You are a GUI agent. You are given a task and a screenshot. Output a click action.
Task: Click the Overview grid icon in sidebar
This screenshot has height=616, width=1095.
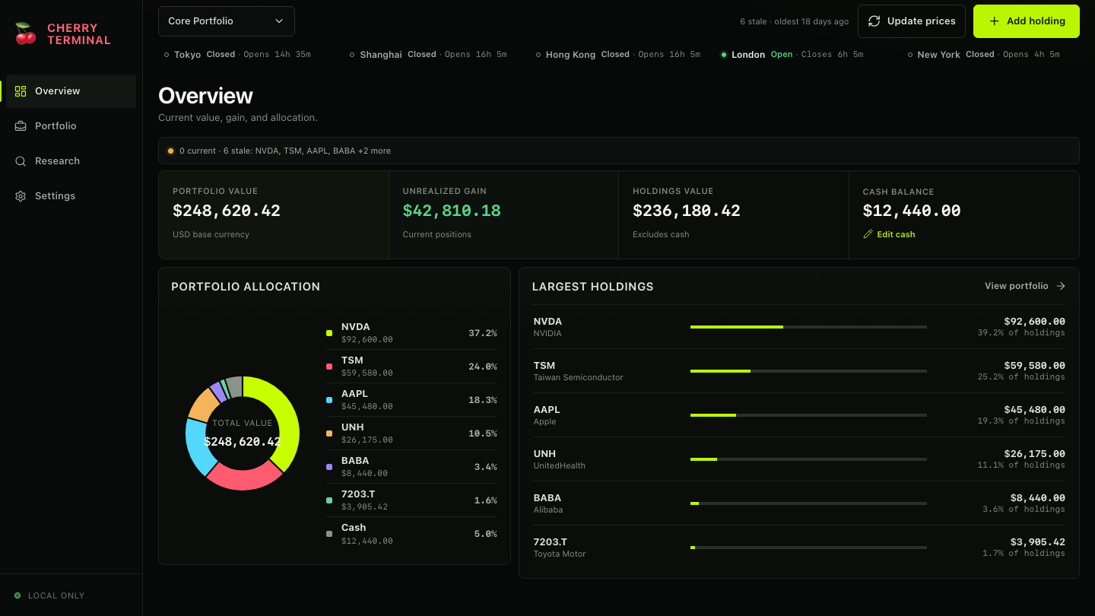(21, 91)
